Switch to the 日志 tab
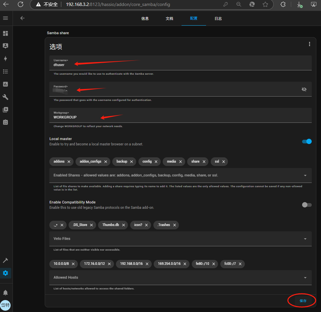 click(218, 19)
